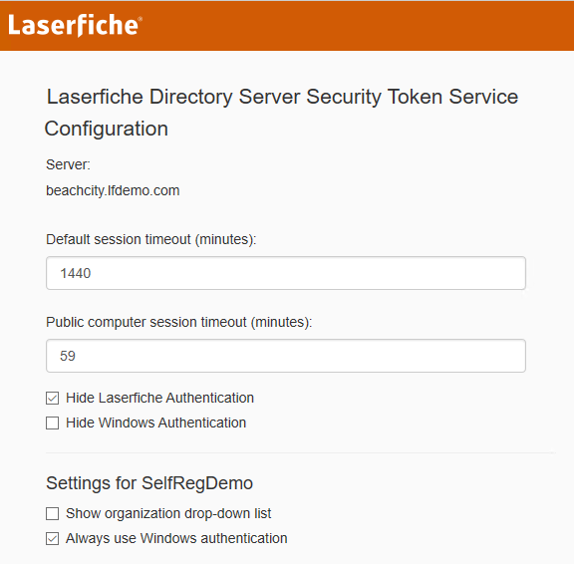
Task: Click empty area of orange header bar
Action: pos(359,26)
